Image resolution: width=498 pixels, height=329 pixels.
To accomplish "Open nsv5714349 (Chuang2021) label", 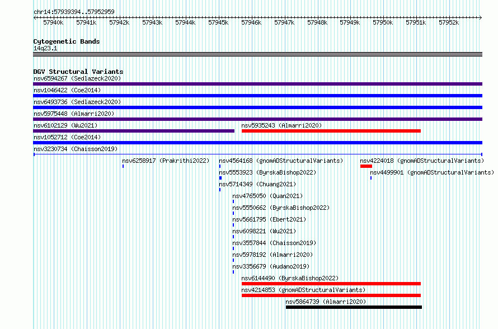I will coord(257,184).
